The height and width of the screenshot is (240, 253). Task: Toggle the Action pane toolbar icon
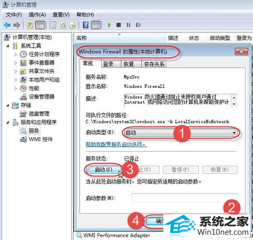click(96, 25)
